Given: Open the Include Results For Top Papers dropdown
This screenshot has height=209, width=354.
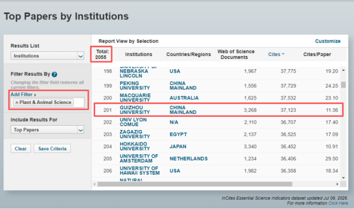Looking at the screenshot, I should pyautogui.click(x=47, y=130).
